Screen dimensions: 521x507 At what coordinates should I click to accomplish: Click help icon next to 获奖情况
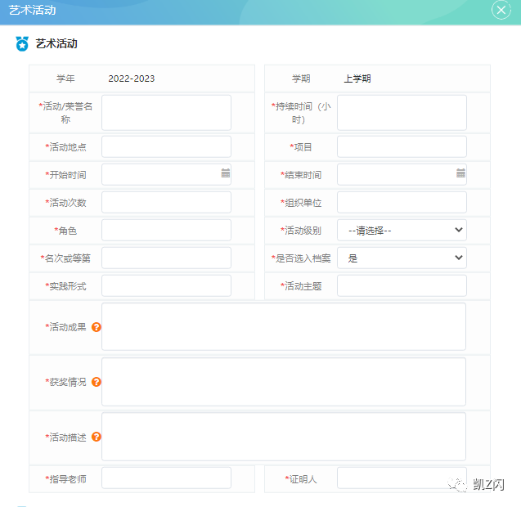tap(97, 382)
